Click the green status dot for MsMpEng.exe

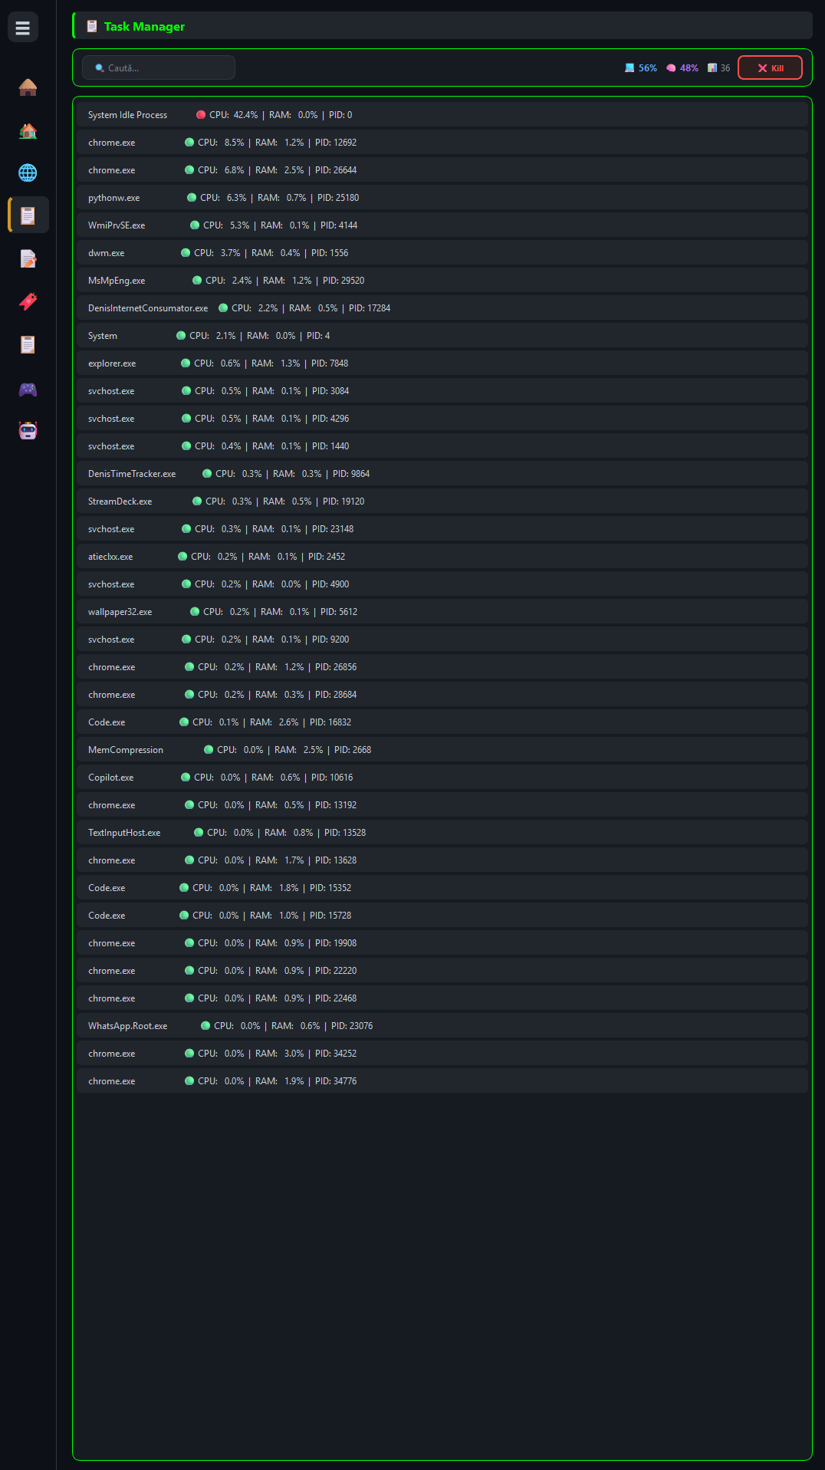197,281
